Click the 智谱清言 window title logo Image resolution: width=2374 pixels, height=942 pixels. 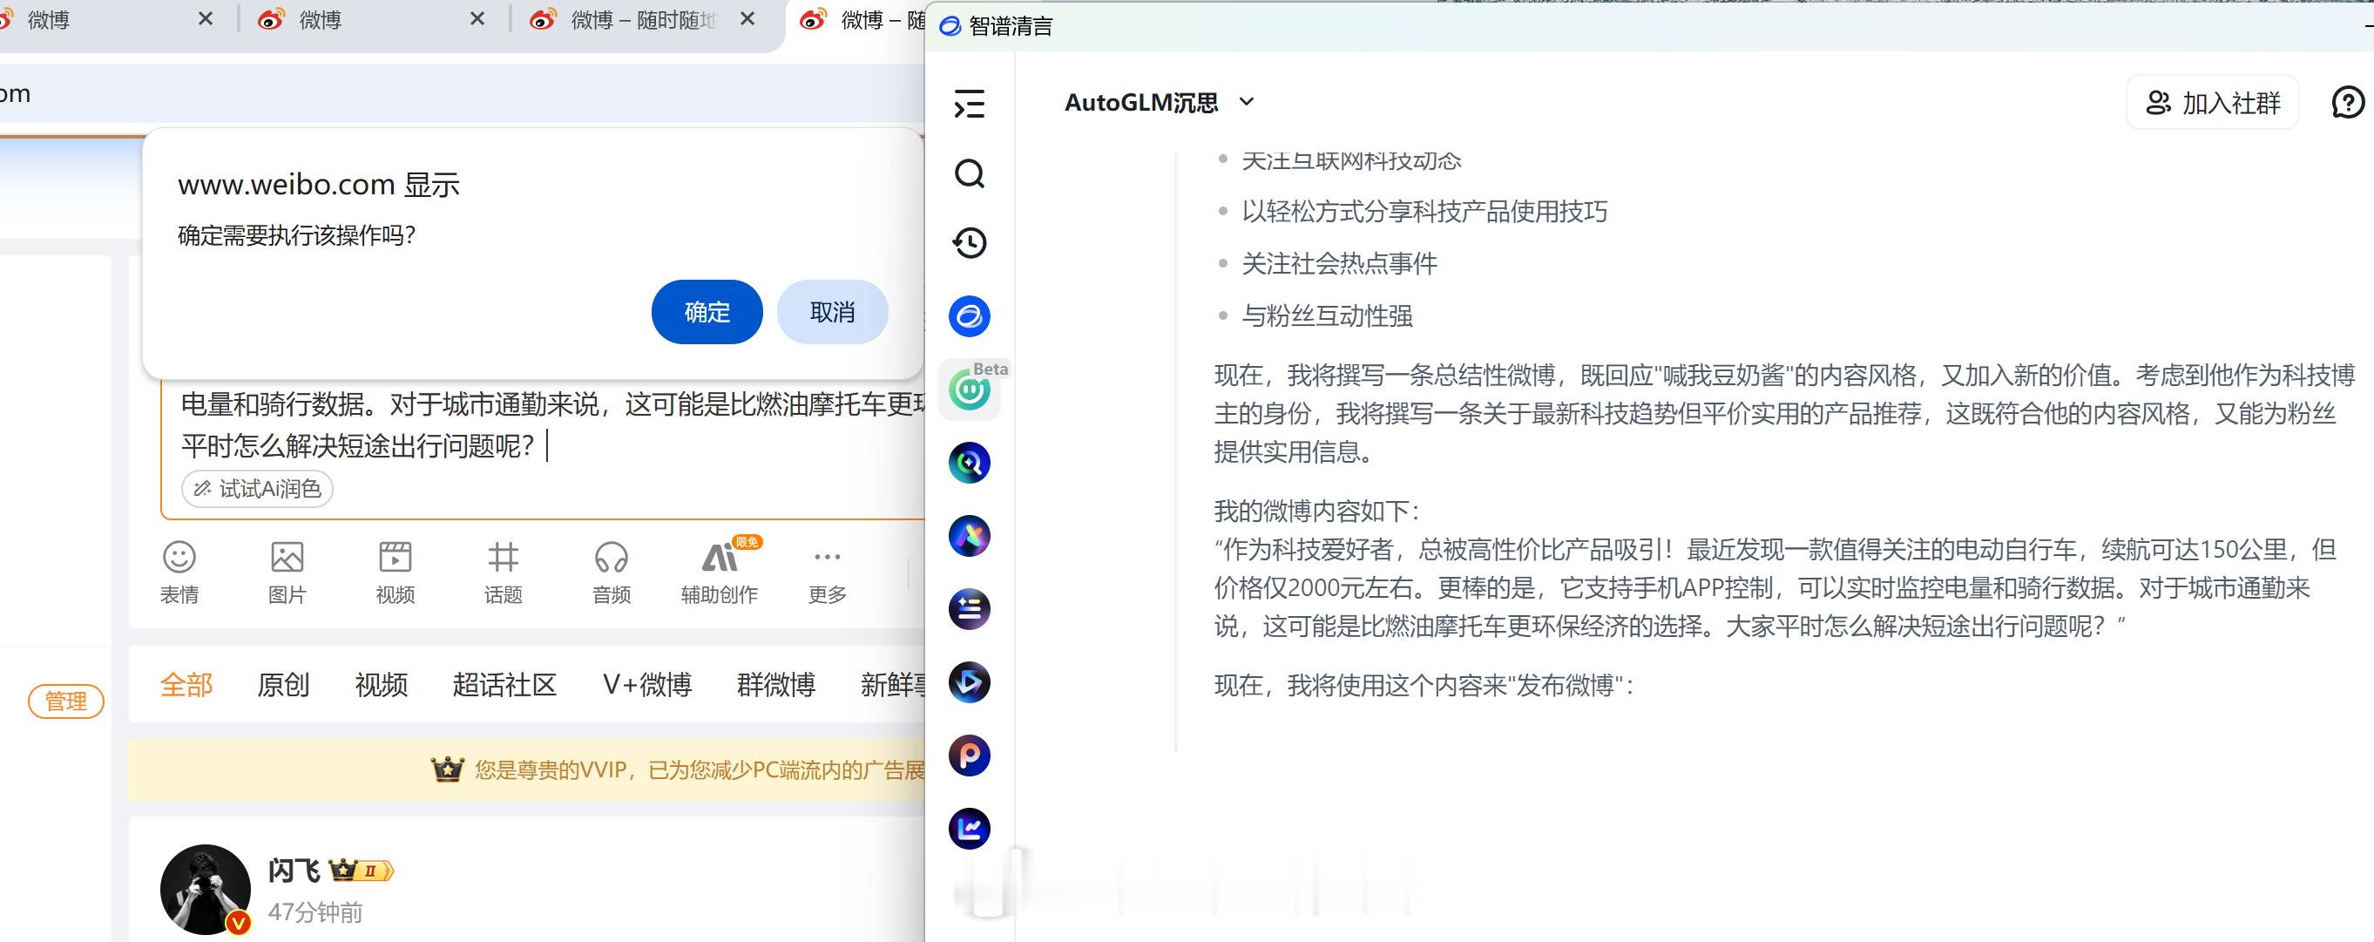(x=950, y=27)
